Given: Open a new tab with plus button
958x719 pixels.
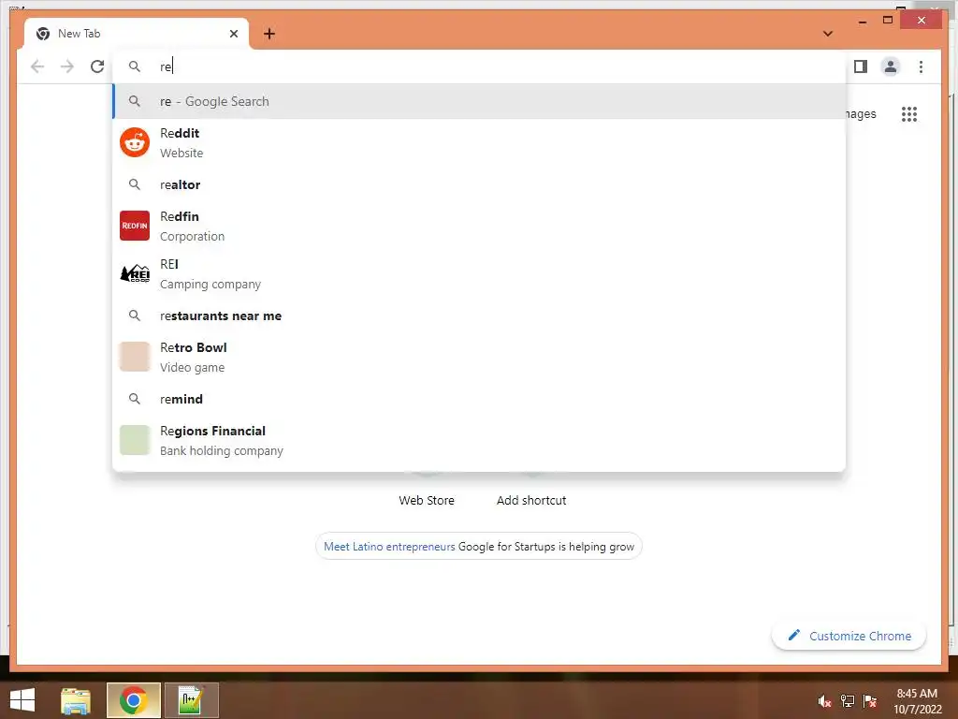Looking at the screenshot, I should click(x=269, y=34).
